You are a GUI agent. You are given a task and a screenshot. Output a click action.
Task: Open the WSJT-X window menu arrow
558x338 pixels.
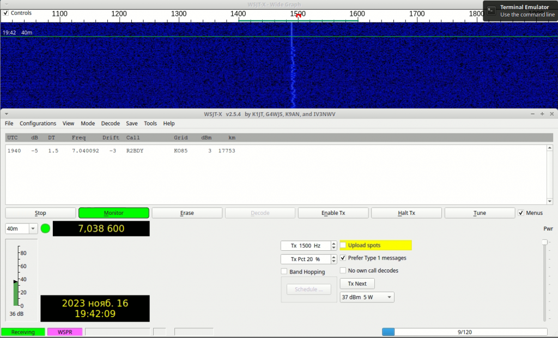click(x=7, y=114)
